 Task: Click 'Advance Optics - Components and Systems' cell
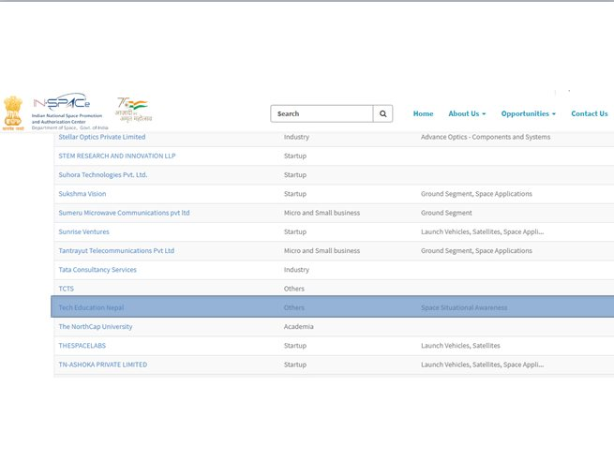pyautogui.click(x=486, y=137)
